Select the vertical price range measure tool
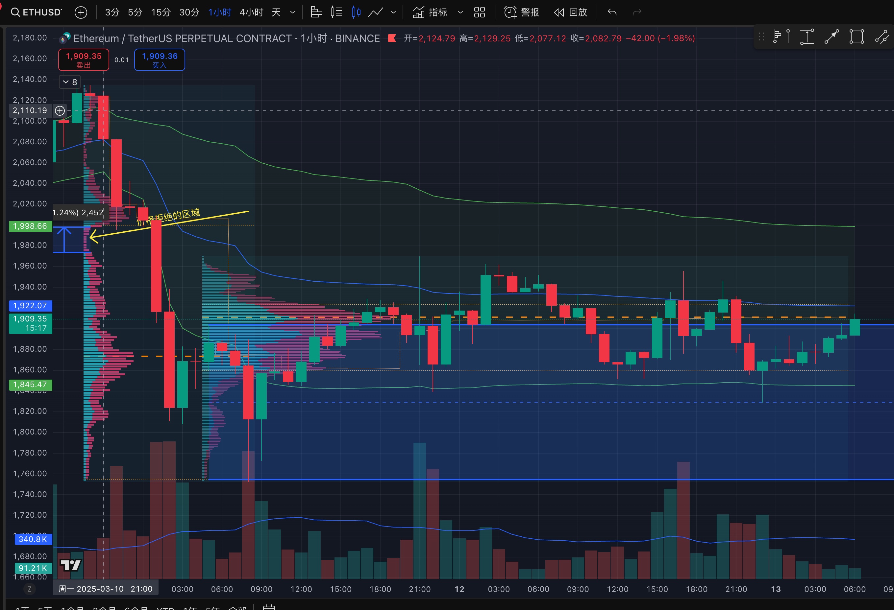 (x=807, y=37)
